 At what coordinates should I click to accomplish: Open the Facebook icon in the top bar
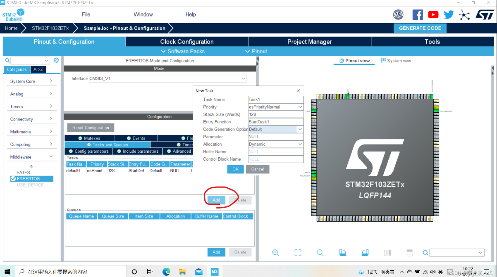(417, 14)
